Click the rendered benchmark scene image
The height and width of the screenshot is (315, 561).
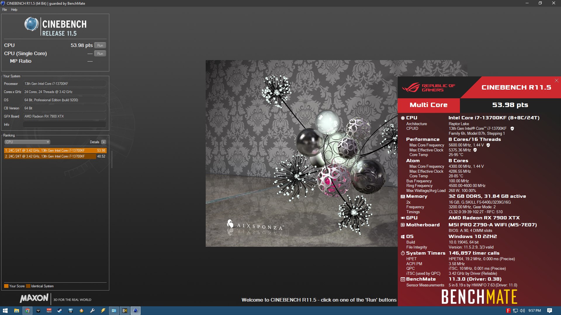click(302, 153)
